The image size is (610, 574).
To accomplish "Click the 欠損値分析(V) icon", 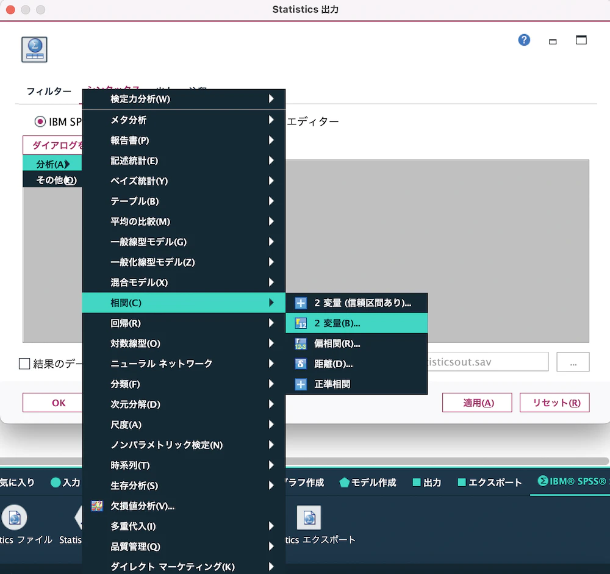I will pos(97,506).
